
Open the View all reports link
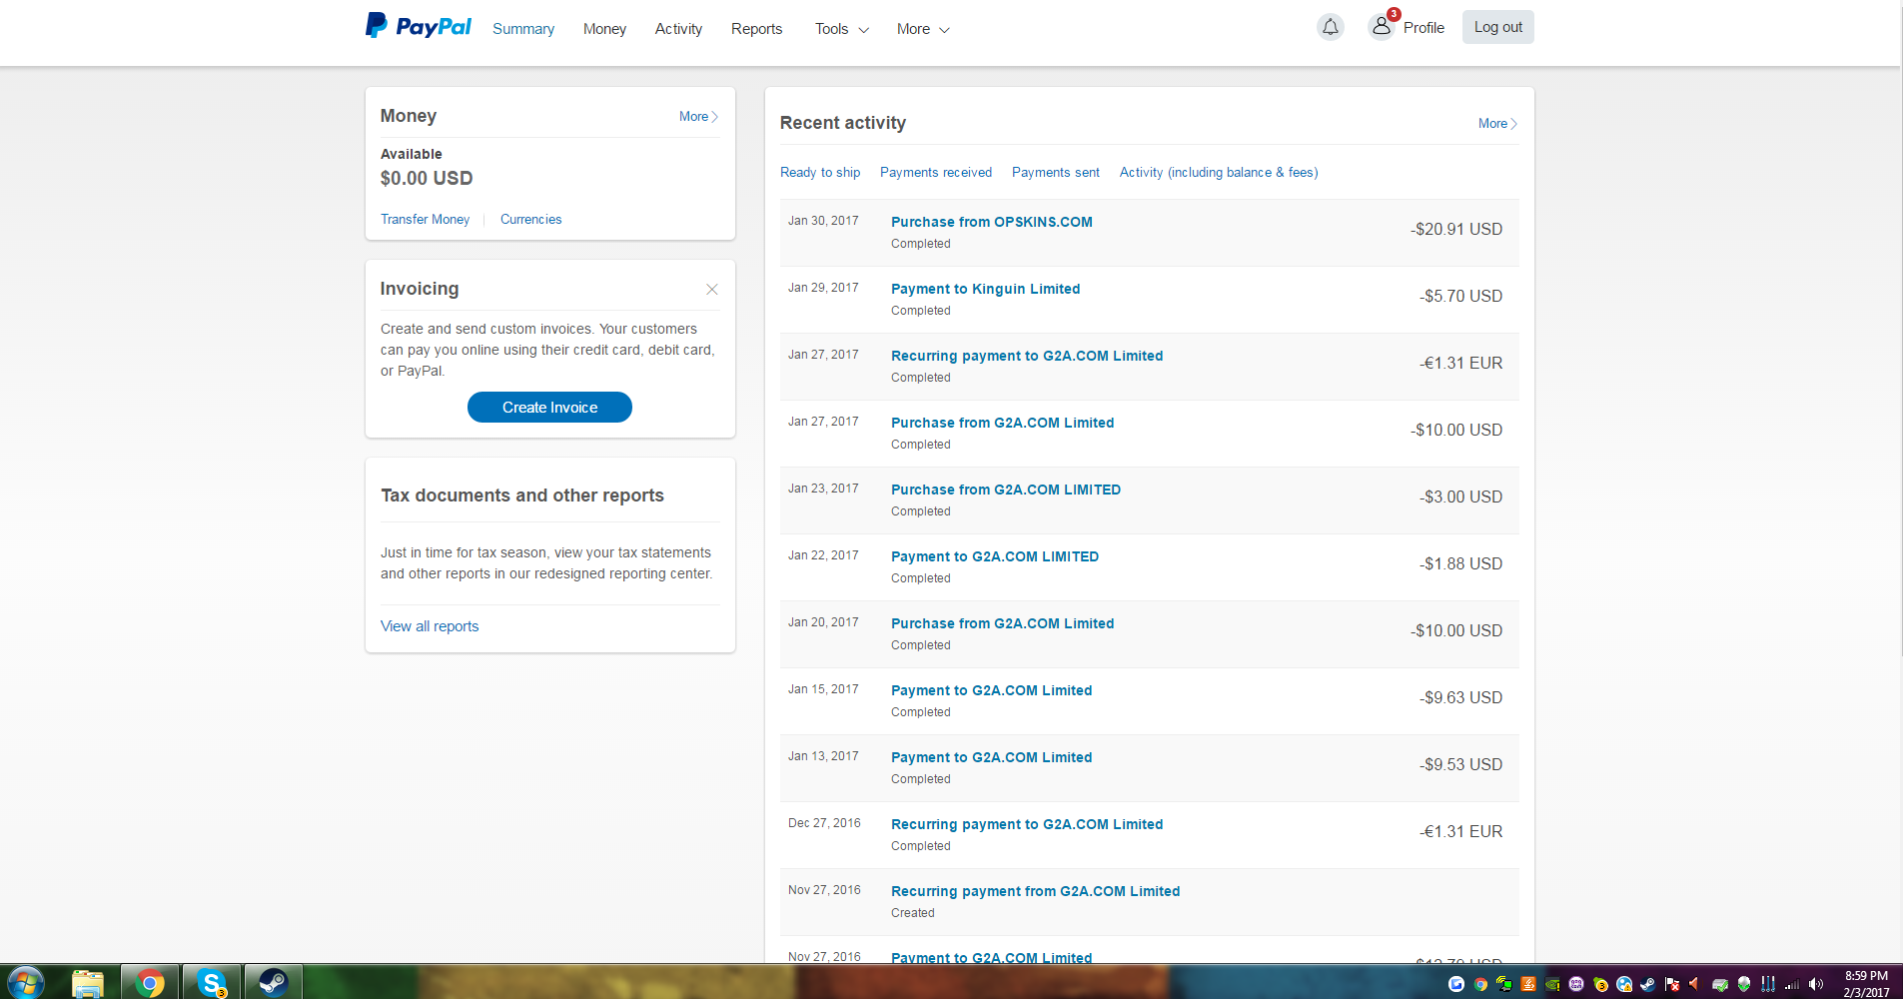pos(430,626)
